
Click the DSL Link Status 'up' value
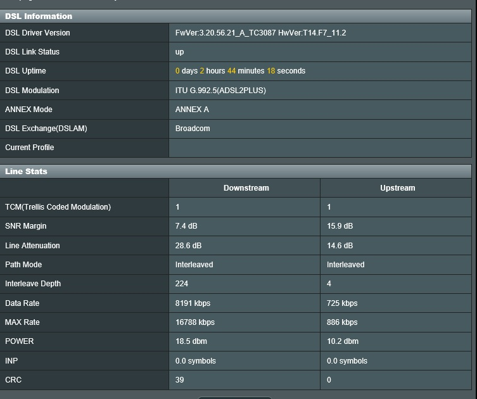coord(180,52)
